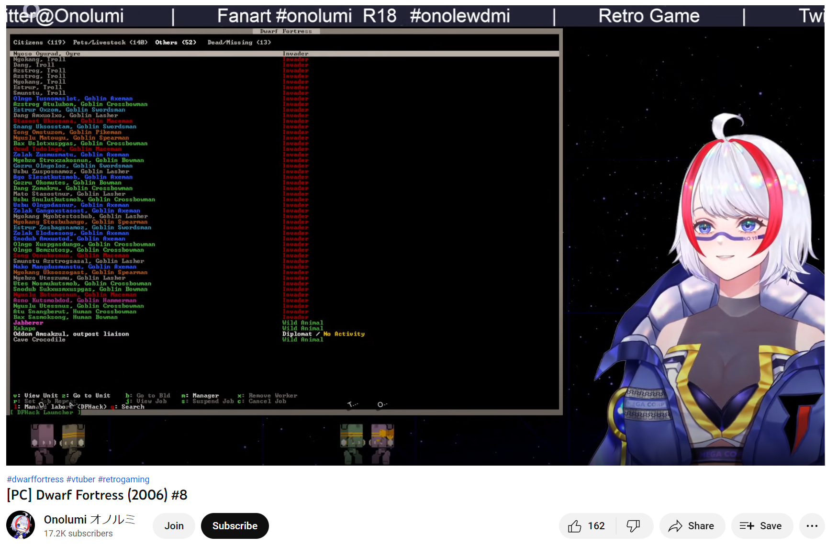Open the Onolumi channel avatar
The image size is (826, 546).
tap(21, 525)
